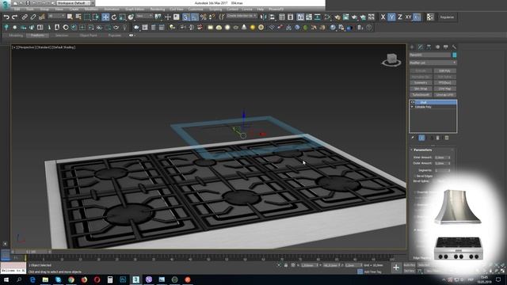This screenshot has width=507, height=285.
Task: Open Windows Start menu
Action: 6,279
